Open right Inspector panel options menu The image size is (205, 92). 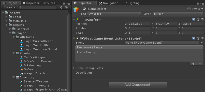pyautogui.click(x=202, y=4)
